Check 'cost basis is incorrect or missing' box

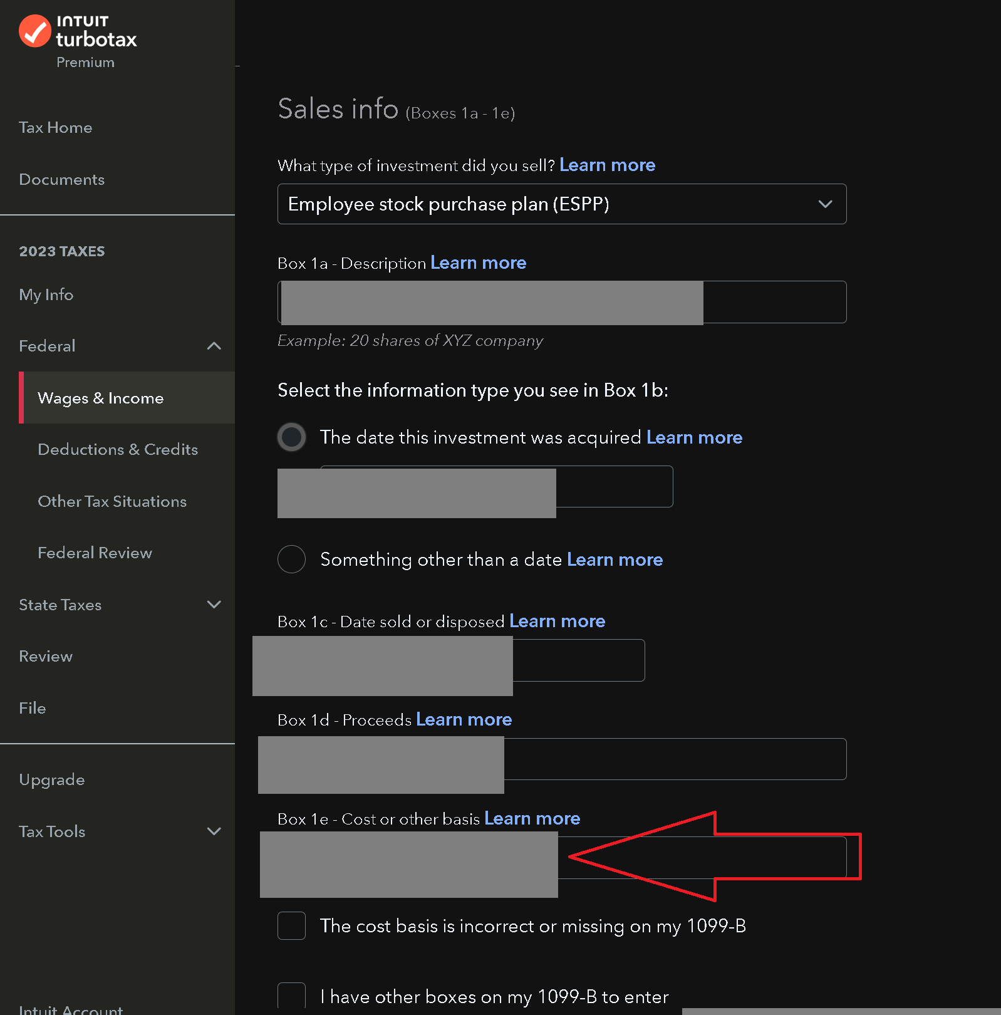coord(291,925)
